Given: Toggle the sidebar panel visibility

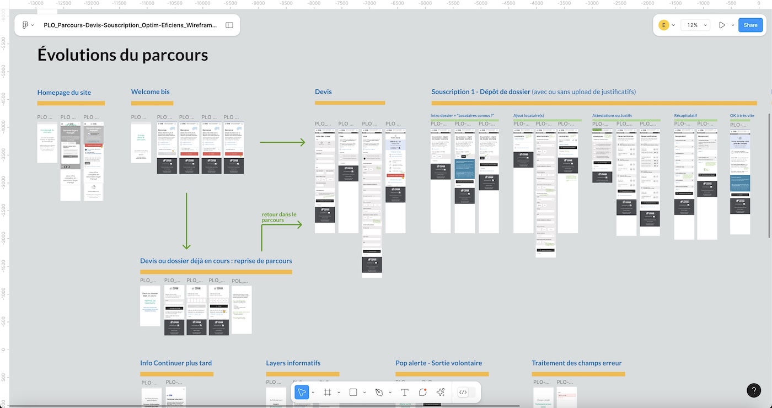Looking at the screenshot, I should click(229, 25).
